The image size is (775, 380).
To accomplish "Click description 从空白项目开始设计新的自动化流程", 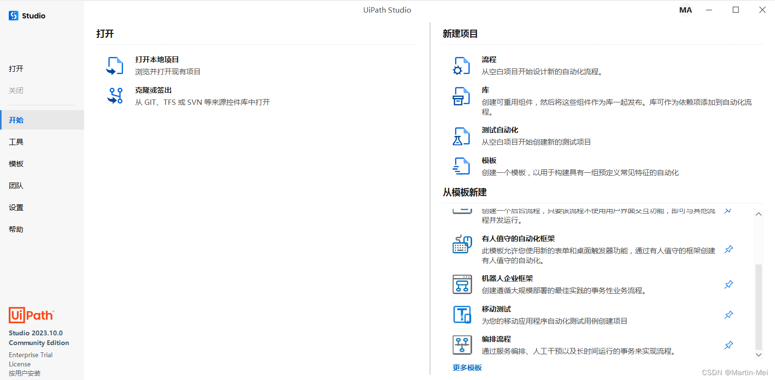I will tap(542, 72).
